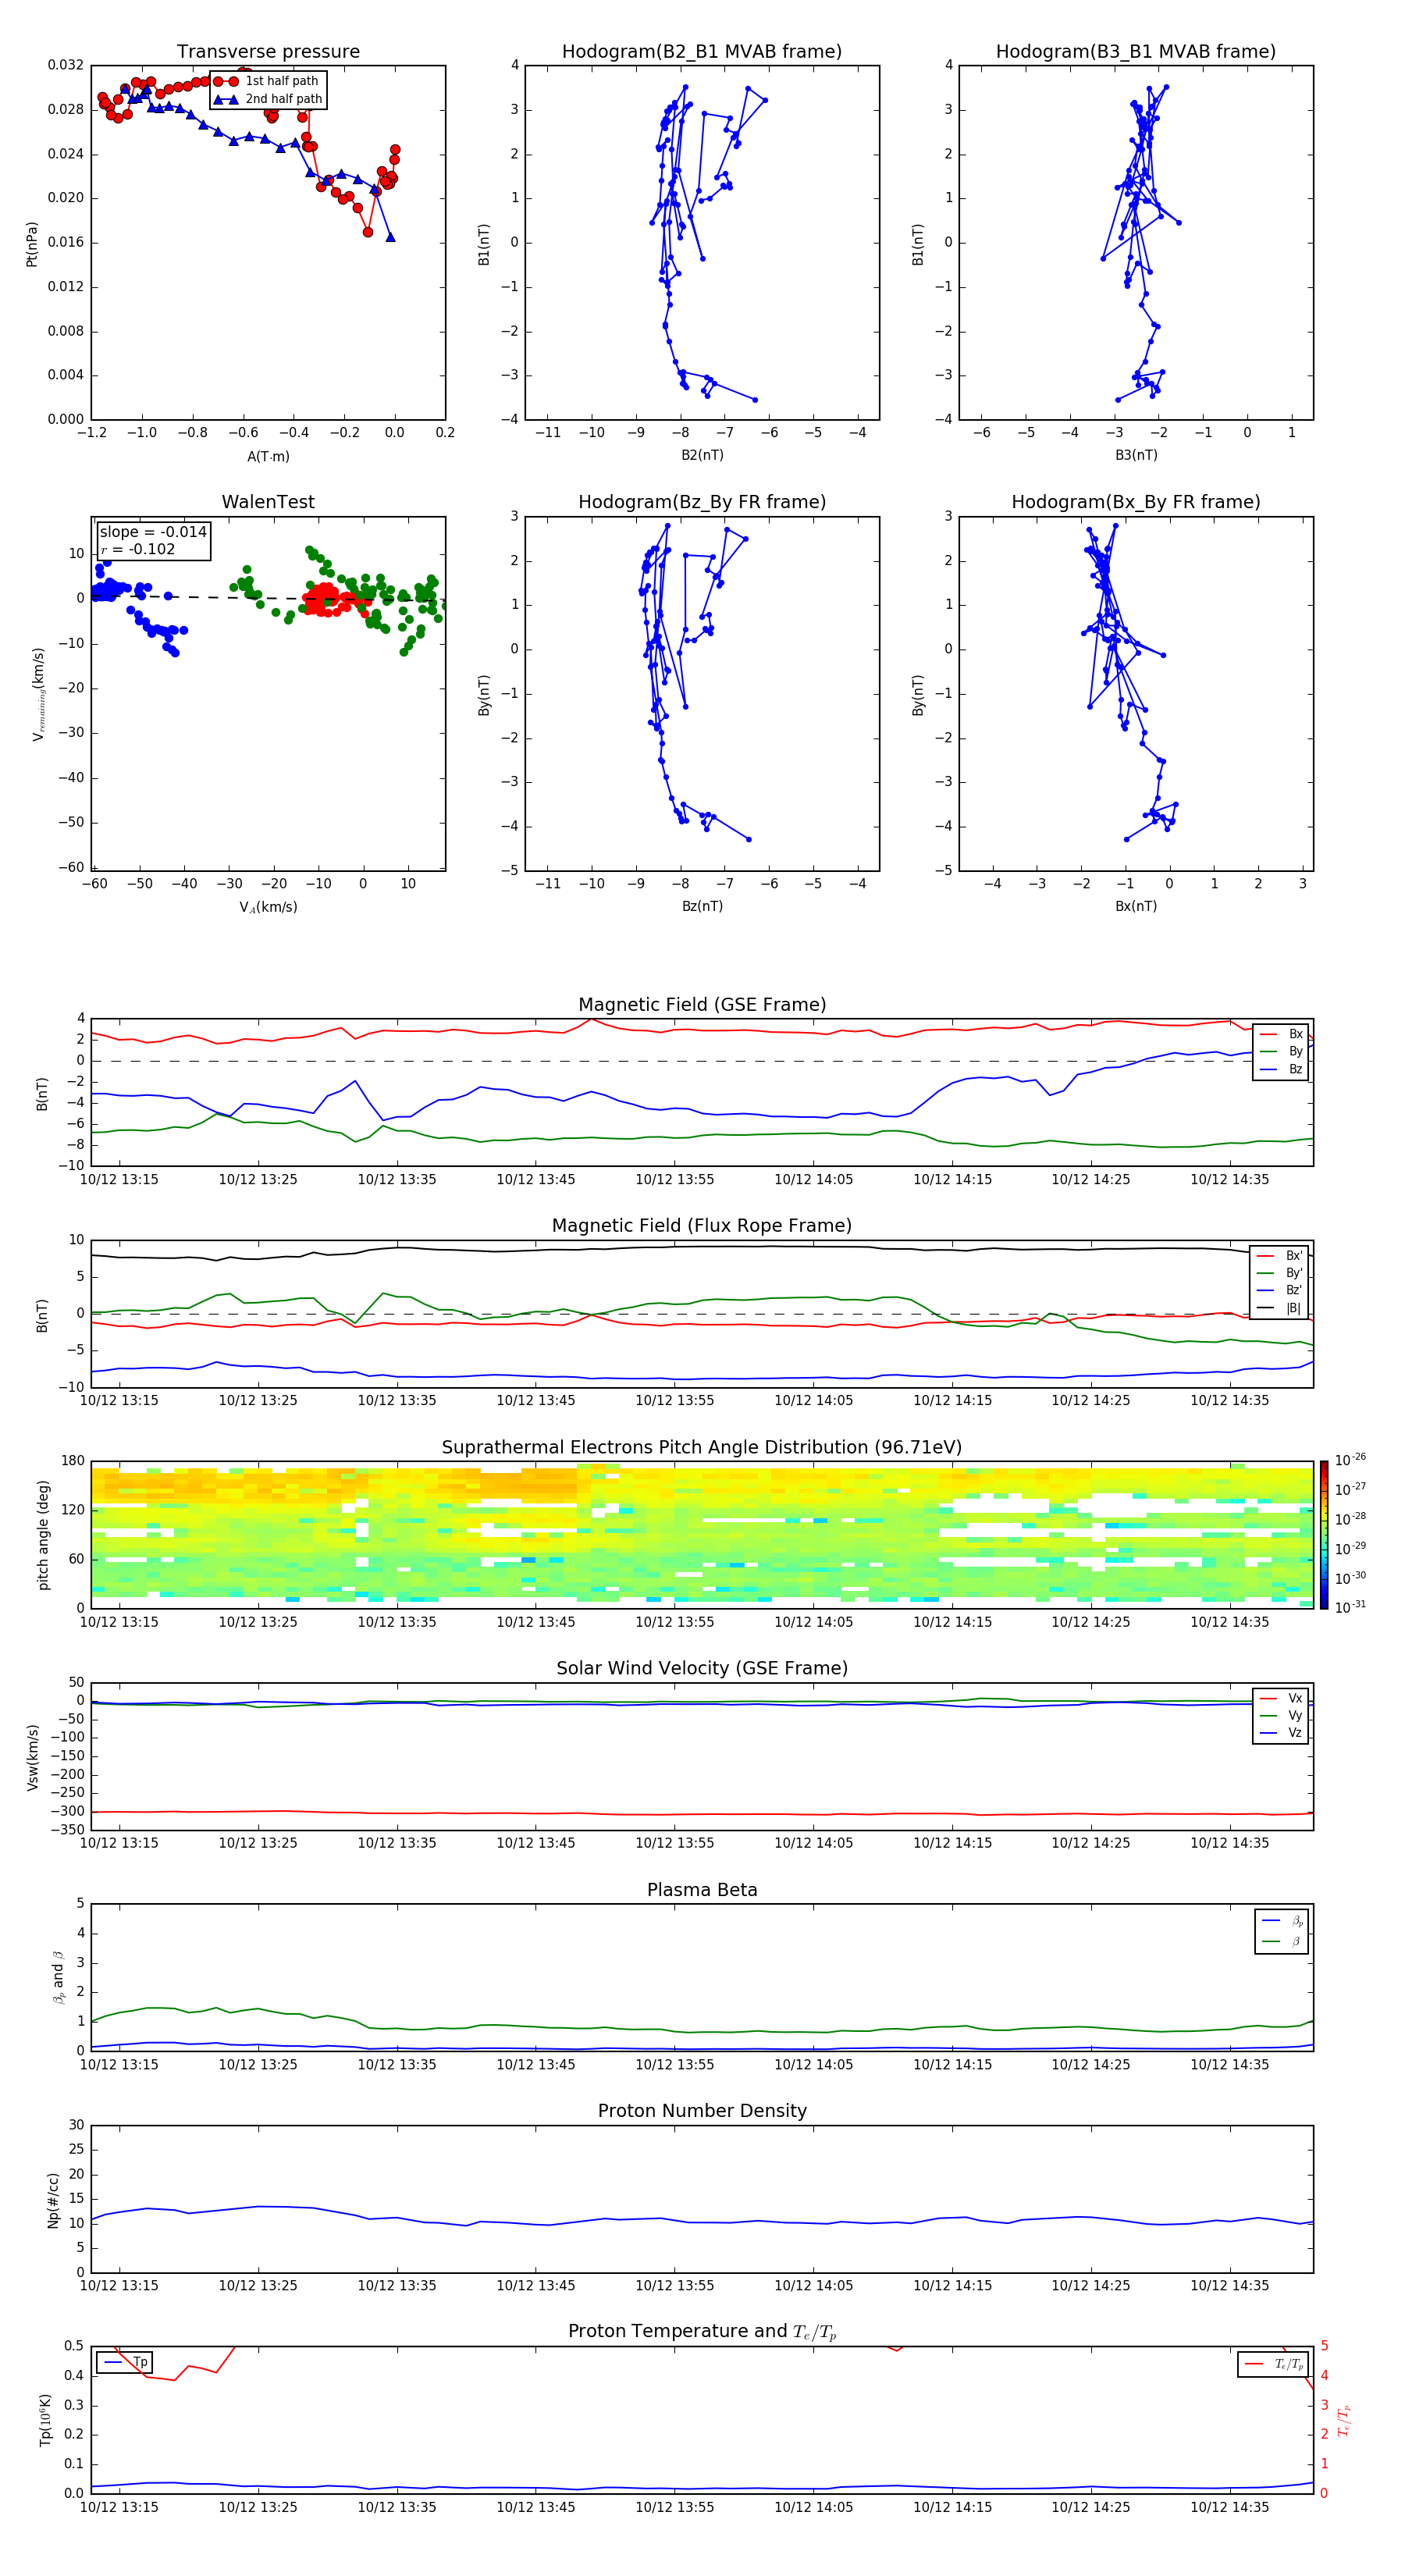The width and height of the screenshot is (1405, 2576).
Task: Click 'Pt(nPa)' y-axis label
Action: [x=32, y=244]
